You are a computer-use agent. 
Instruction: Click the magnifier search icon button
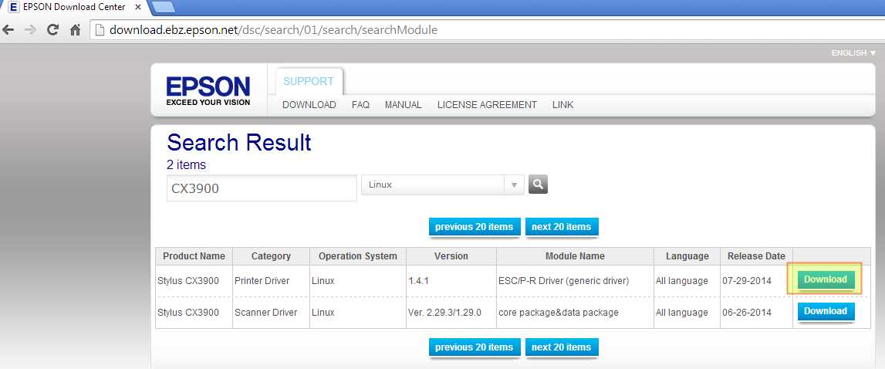point(538,184)
